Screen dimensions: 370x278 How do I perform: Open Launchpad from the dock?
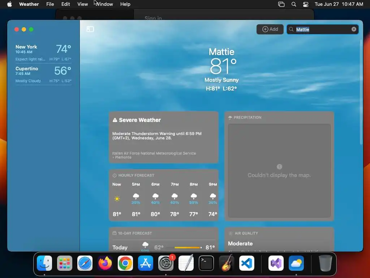click(x=65, y=263)
